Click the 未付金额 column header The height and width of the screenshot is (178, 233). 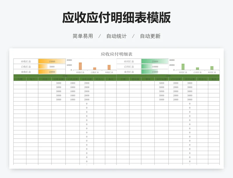190,79
